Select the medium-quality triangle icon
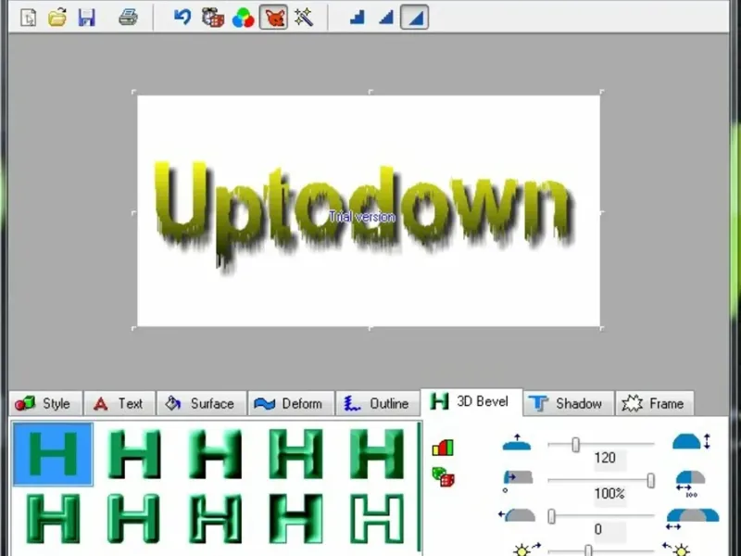The image size is (741, 556). (386, 18)
